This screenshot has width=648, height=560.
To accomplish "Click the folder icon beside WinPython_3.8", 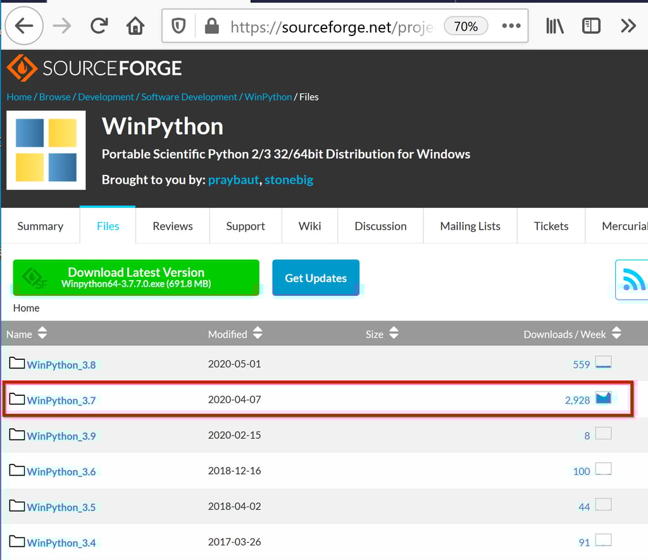I will tap(15, 362).
